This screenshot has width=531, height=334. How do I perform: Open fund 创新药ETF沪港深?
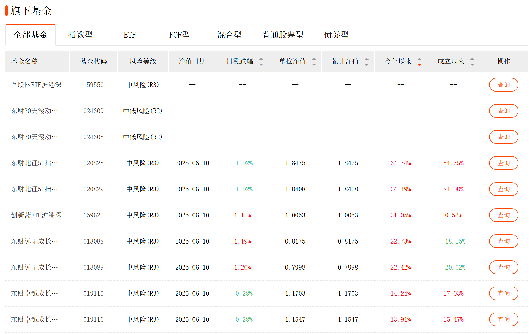pos(36,215)
